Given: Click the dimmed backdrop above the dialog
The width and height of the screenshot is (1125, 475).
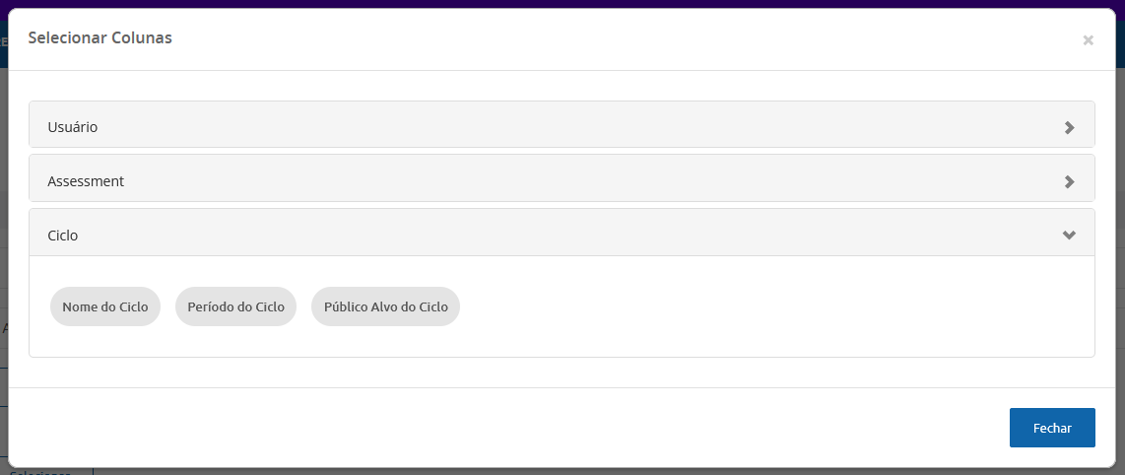Looking at the screenshot, I should [x=562, y=3].
